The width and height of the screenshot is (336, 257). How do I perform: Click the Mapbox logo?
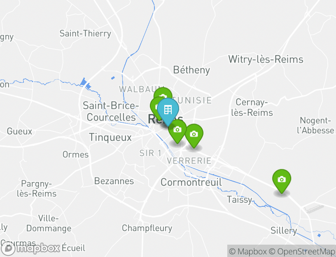pyautogui.click(x=31, y=248)
